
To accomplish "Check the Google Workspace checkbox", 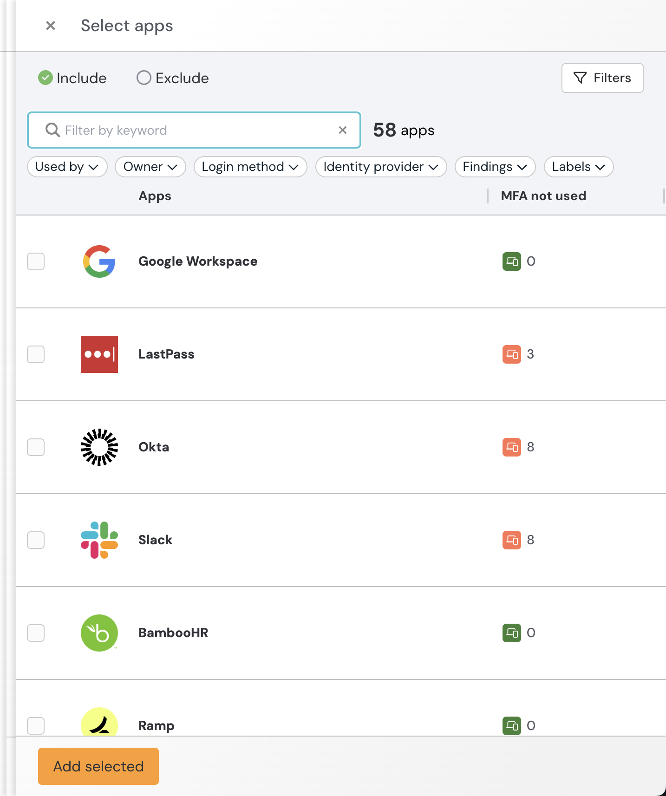I will pyautogui.click(x=36, y=261).
